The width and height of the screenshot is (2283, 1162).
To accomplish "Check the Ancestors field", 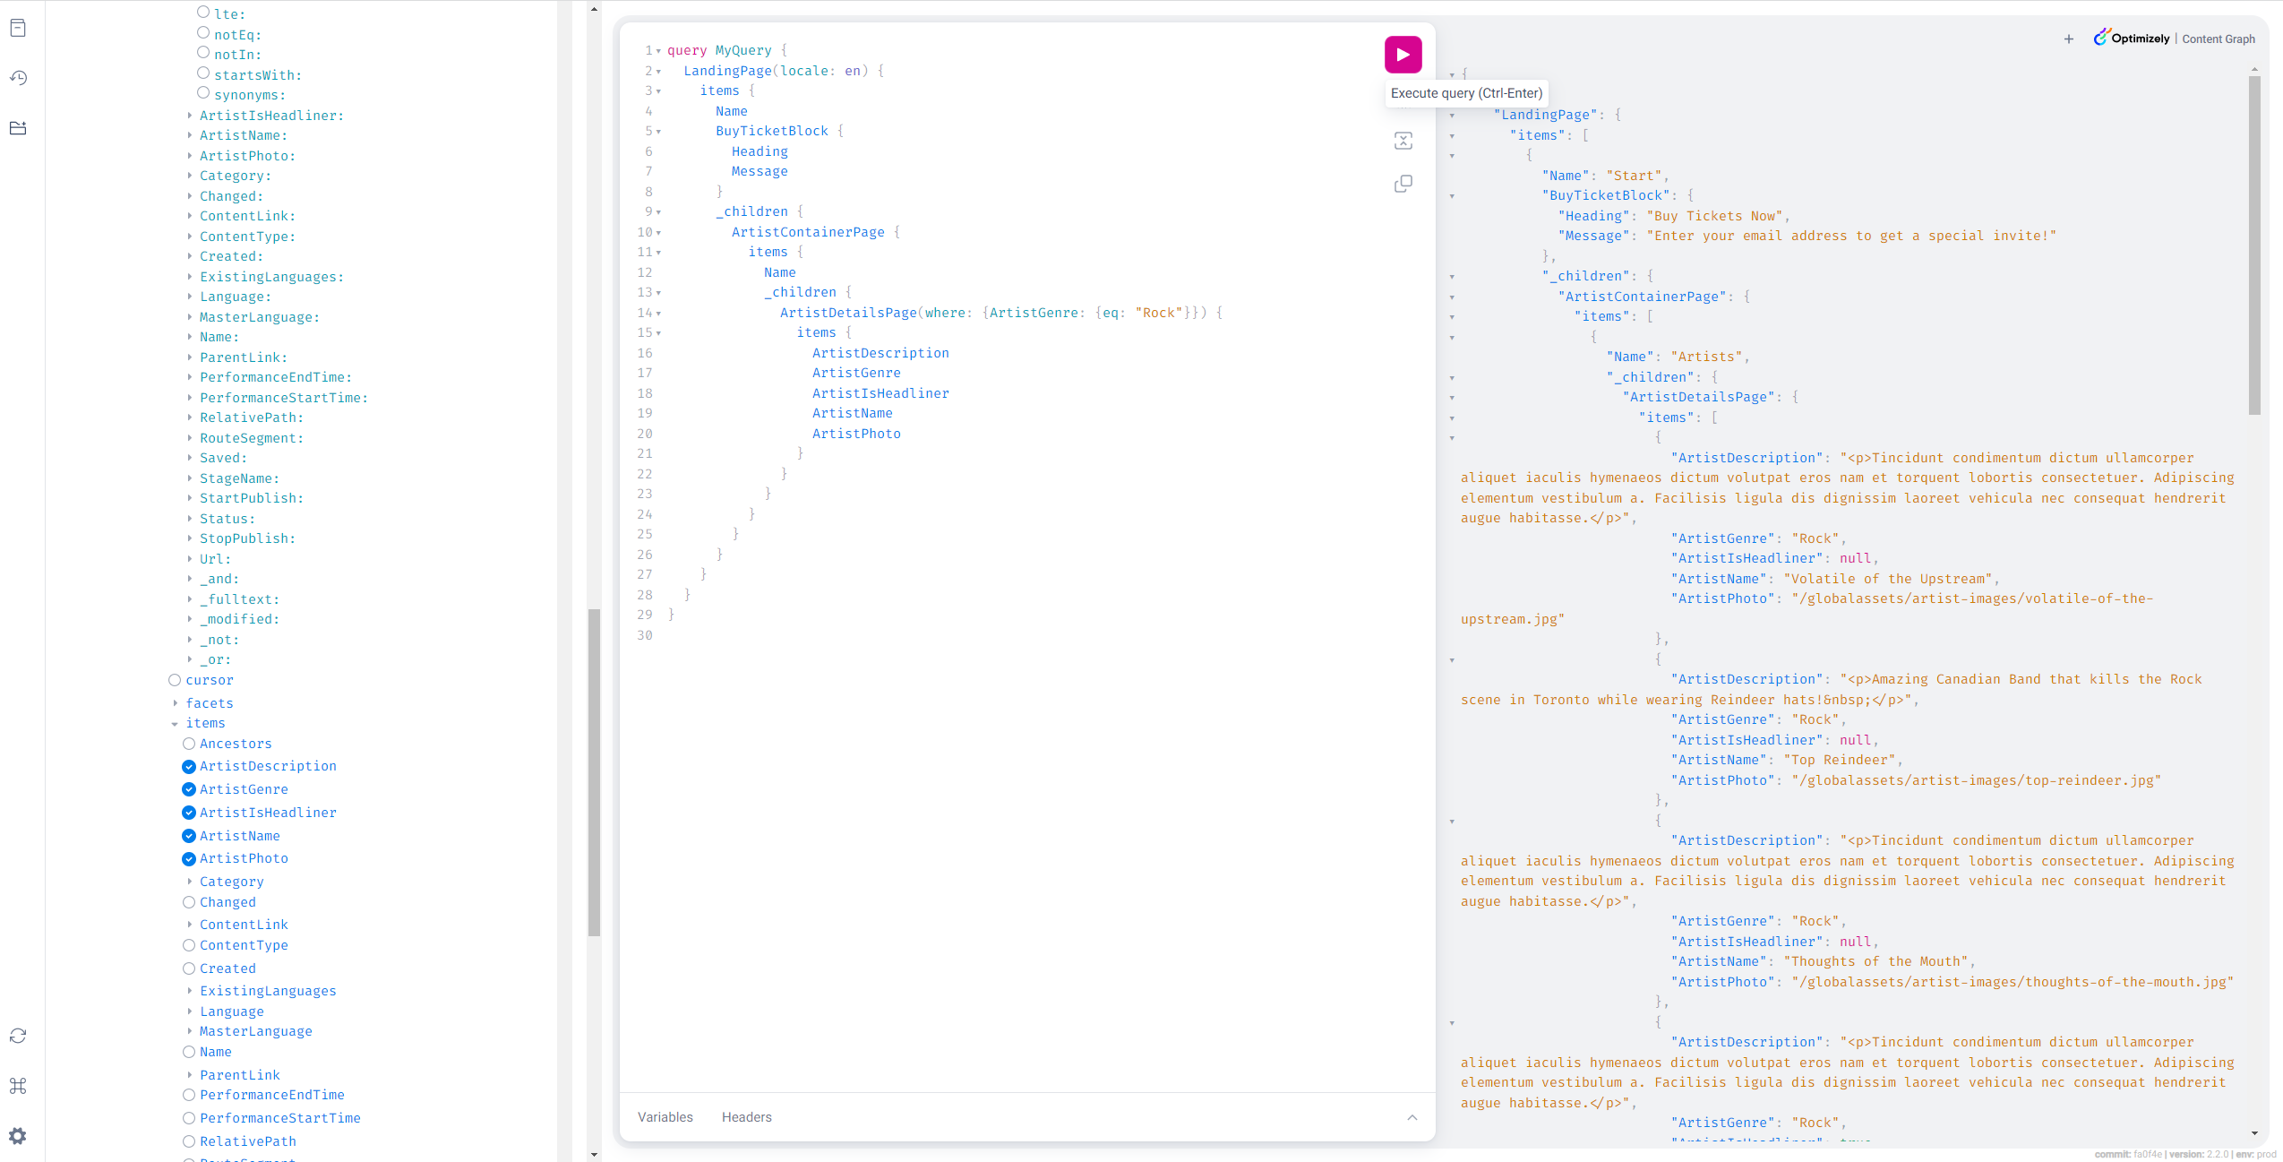I will pyautogui.click(x=189, y=744).
